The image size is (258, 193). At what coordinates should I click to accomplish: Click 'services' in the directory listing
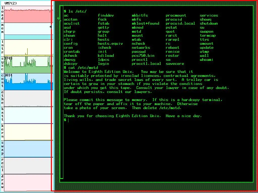(x=209, y=15)
